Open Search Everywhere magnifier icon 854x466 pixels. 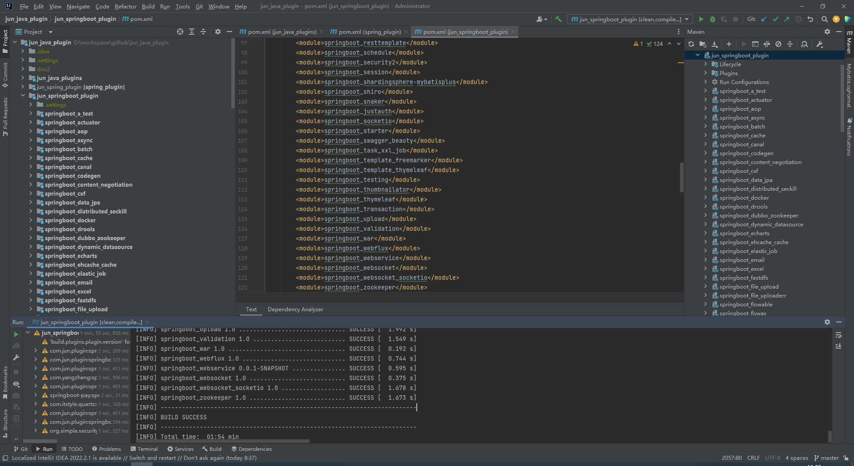[824, 19]
